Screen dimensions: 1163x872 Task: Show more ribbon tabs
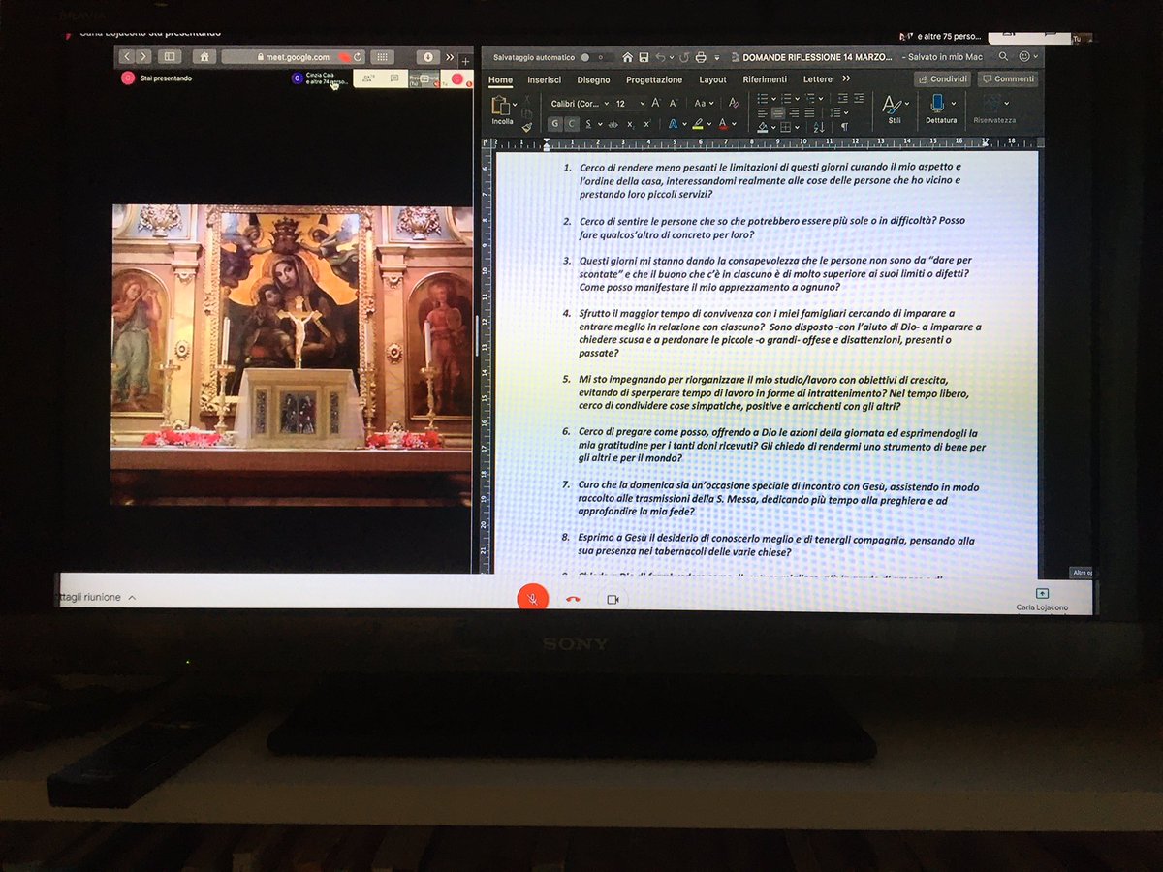[846, 79]
